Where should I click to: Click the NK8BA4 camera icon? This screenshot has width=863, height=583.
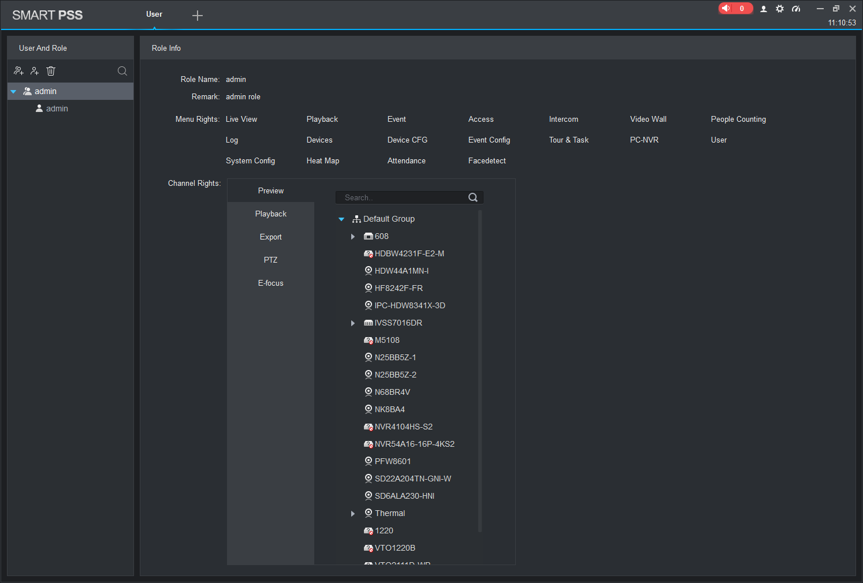[x=368, y=409]
